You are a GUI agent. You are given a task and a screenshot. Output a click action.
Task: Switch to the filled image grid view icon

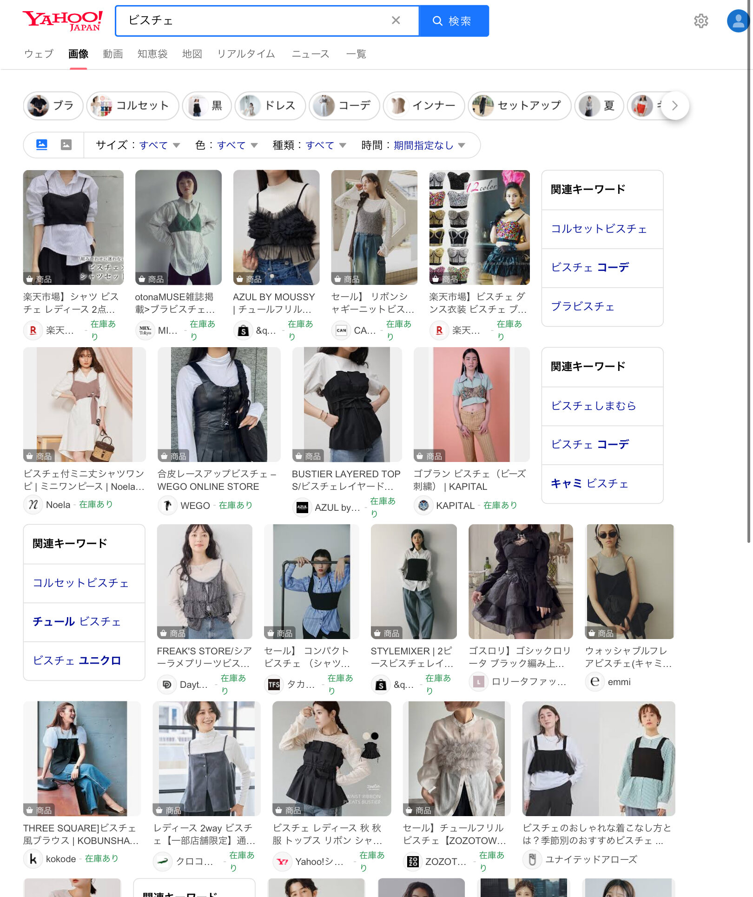[x=42, y=145]
